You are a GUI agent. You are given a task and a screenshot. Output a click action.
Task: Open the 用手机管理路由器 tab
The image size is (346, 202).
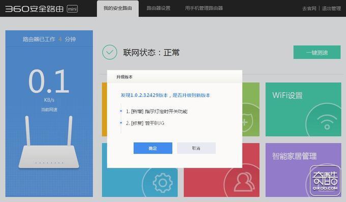pos(204,8)
